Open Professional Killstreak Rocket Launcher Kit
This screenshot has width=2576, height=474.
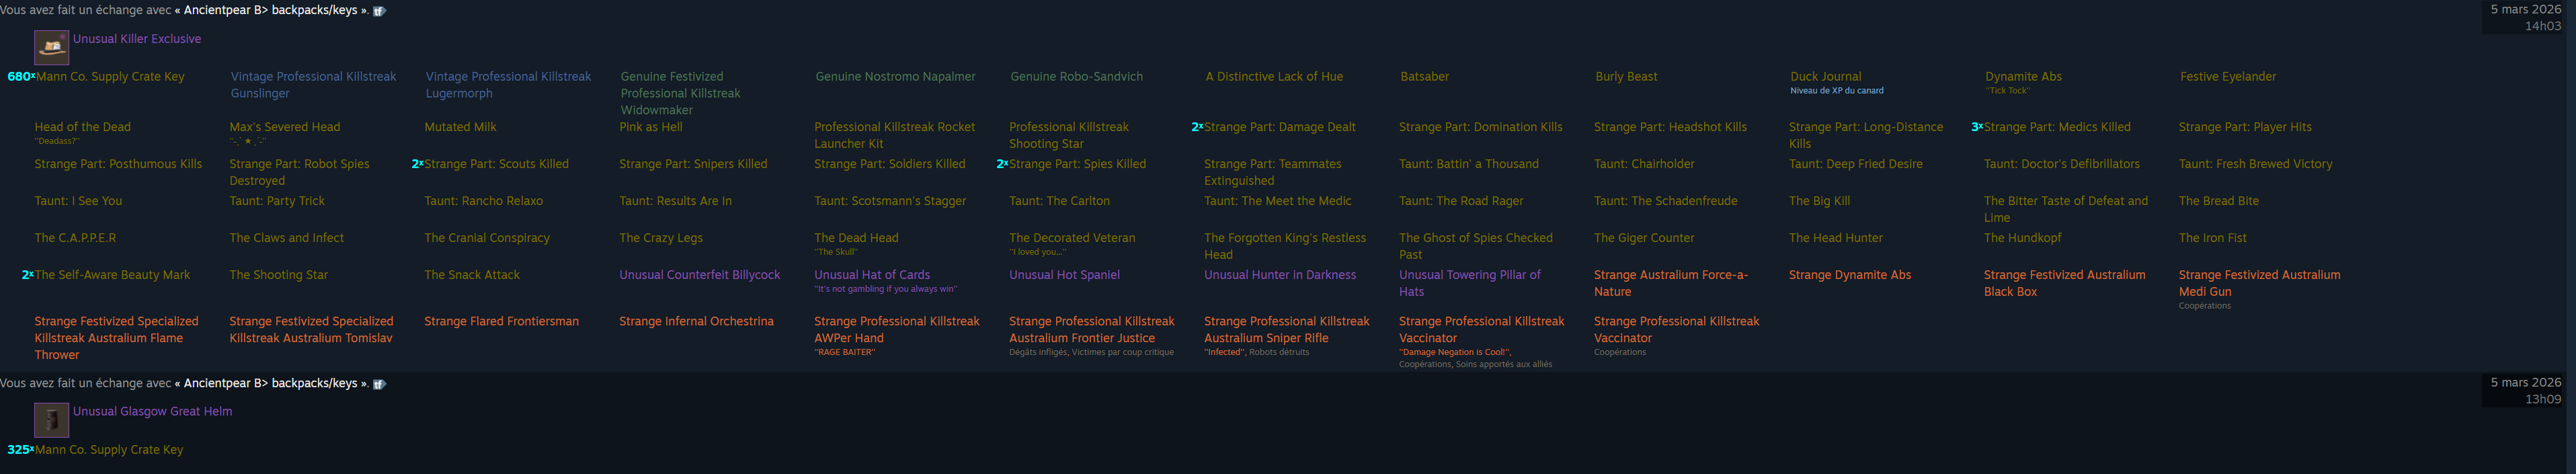(895, 135)
